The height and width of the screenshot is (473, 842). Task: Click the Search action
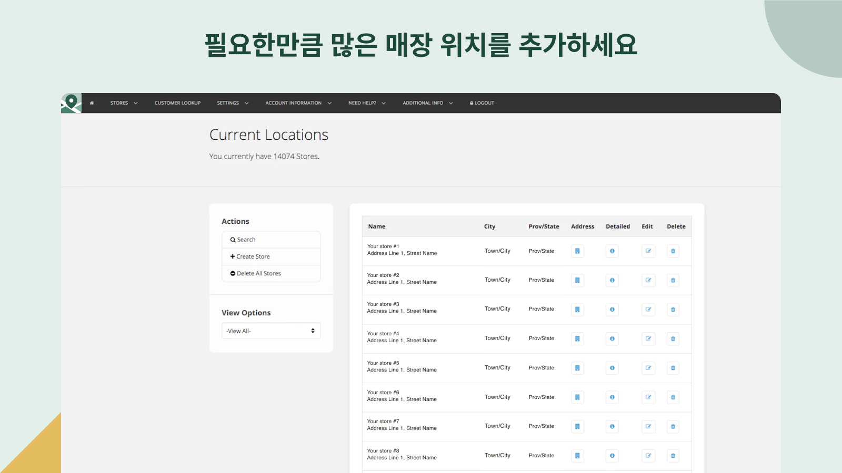click(x=271, y=240)
